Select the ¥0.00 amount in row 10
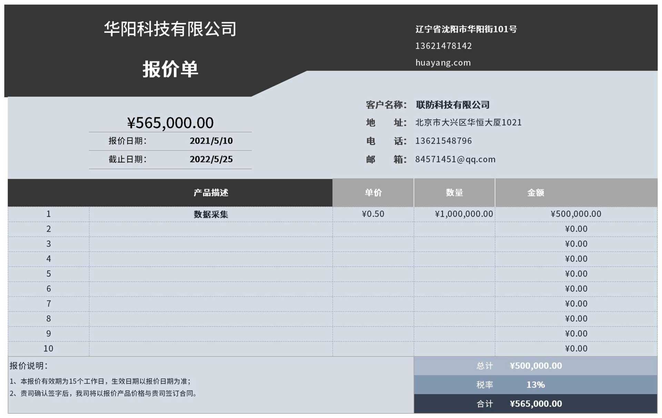This screenshot has height=418, width=662. (x=576, y=349)
